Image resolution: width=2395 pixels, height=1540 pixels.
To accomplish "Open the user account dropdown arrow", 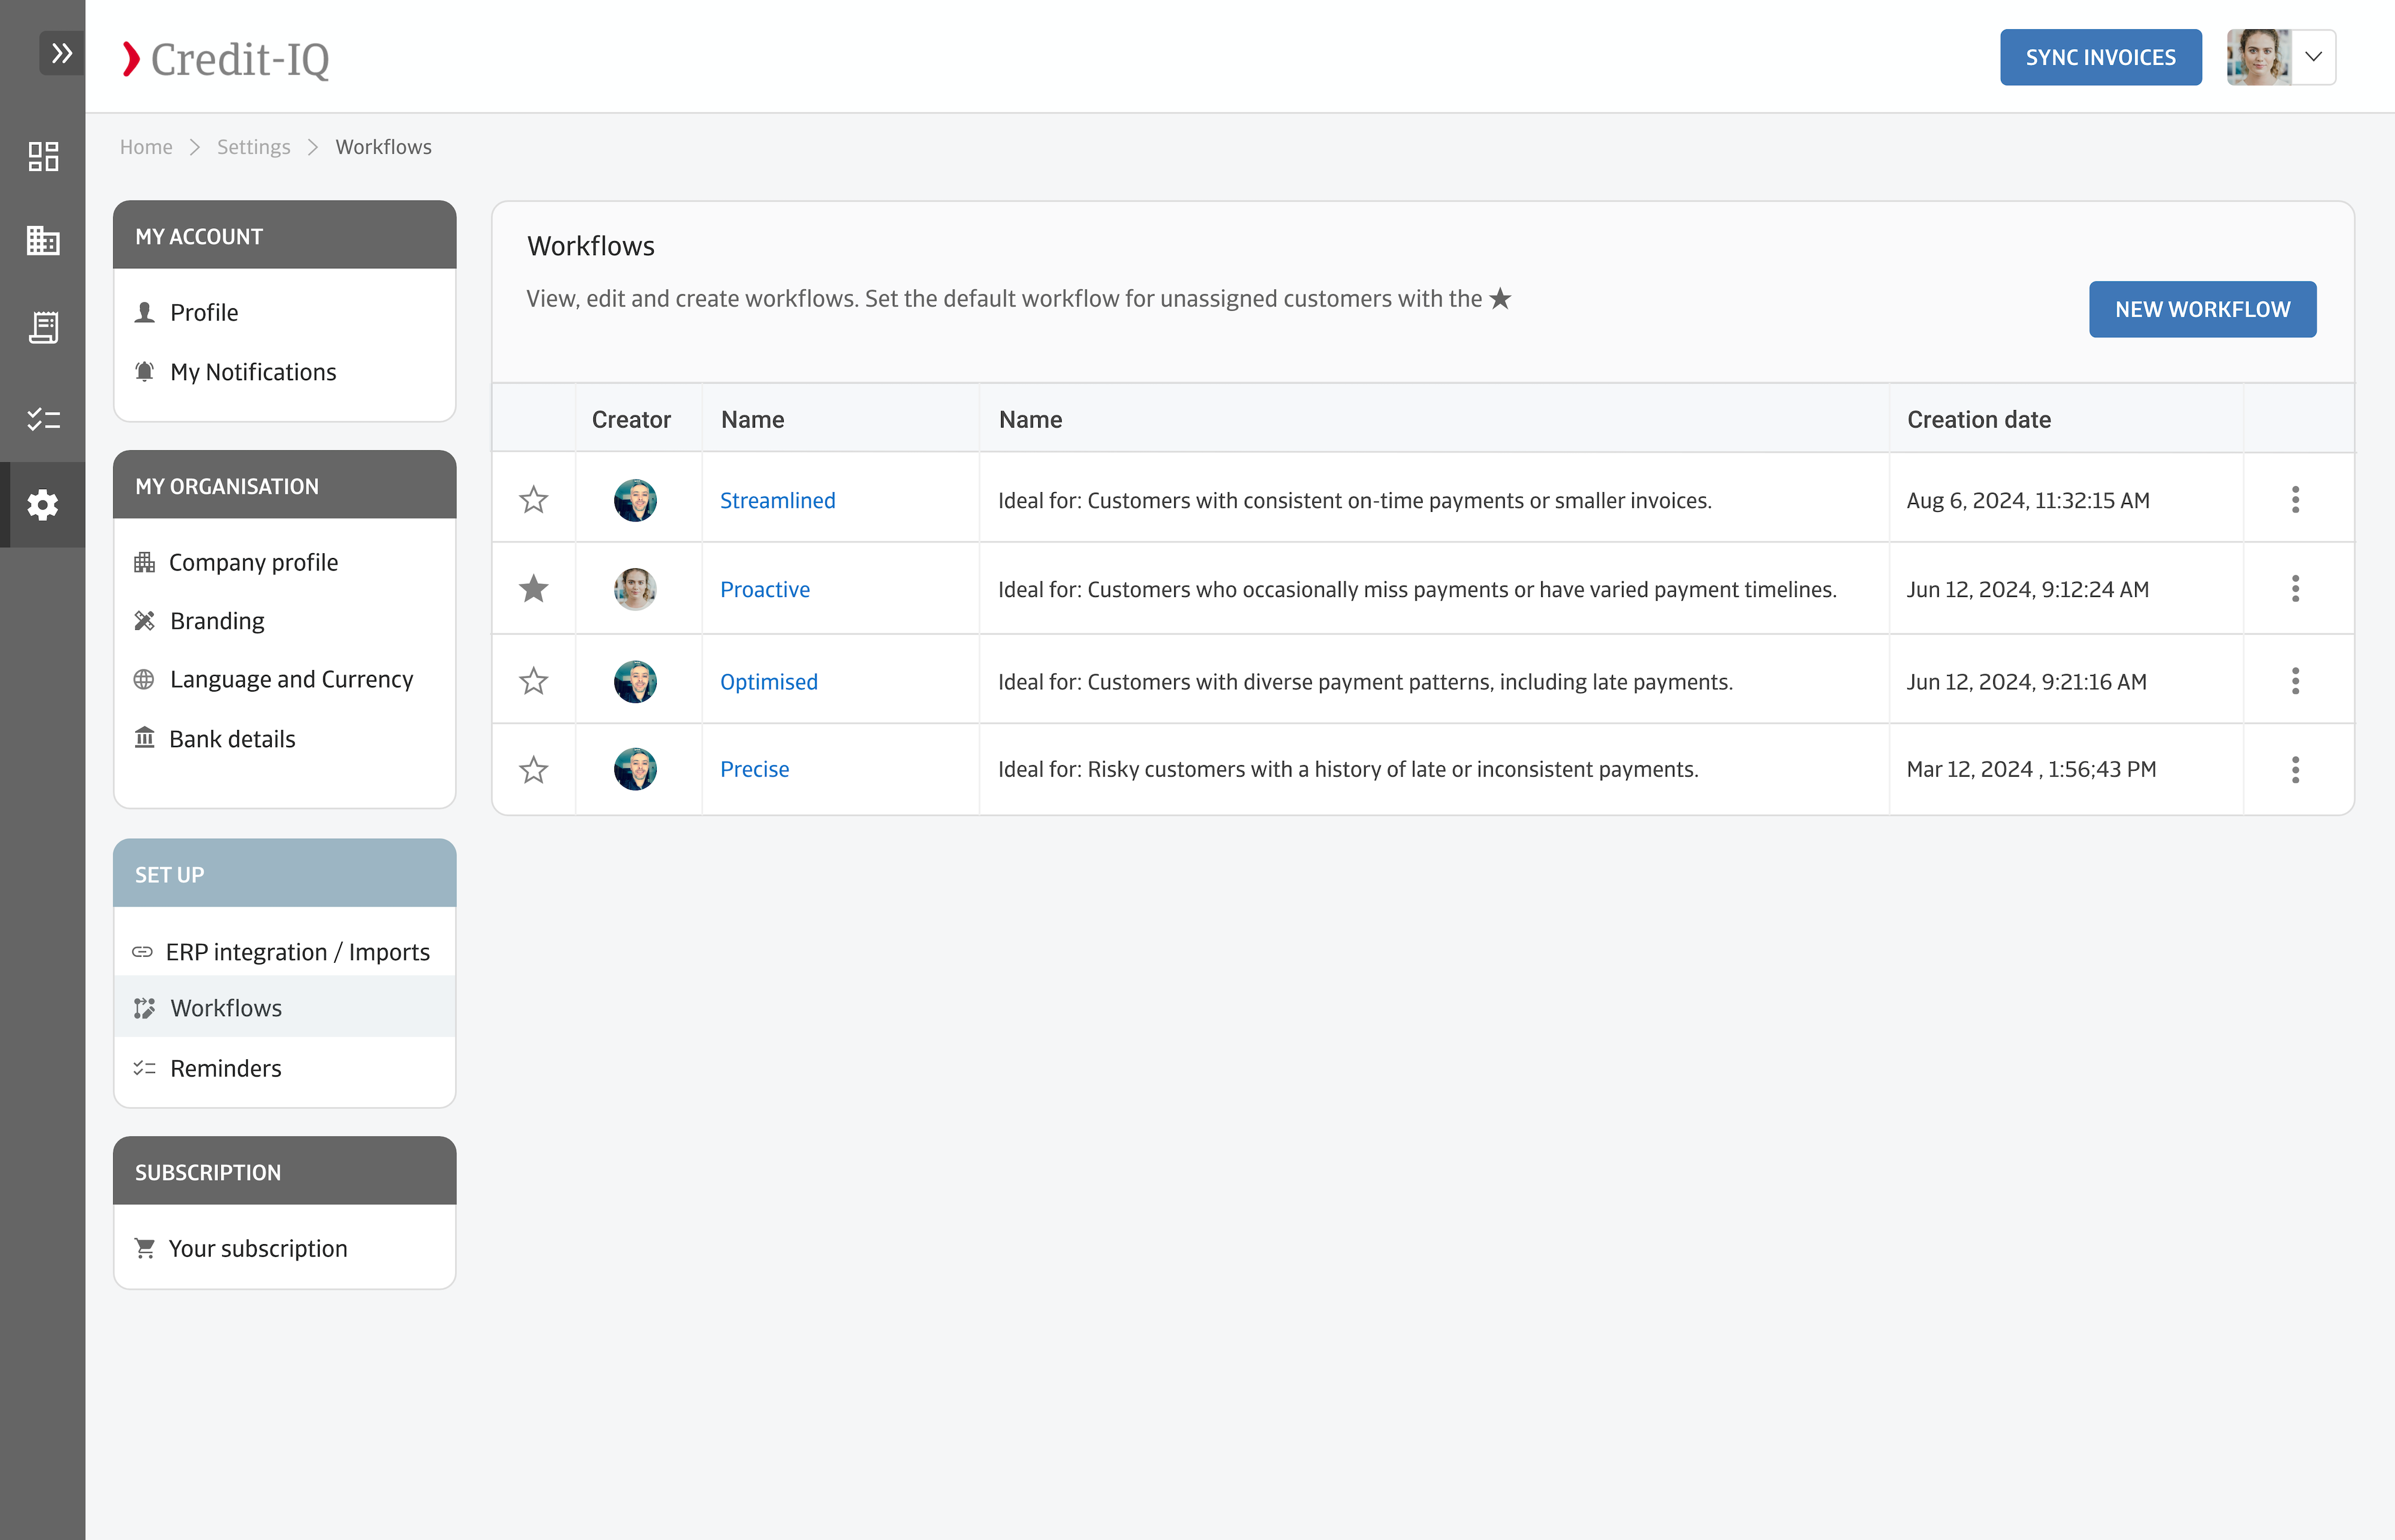I will point(2313,57).
